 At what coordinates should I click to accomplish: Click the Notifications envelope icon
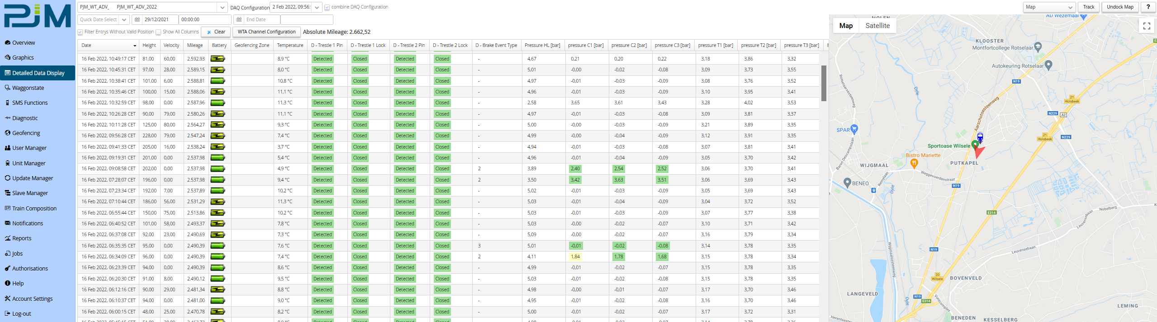tap(7, 223)
